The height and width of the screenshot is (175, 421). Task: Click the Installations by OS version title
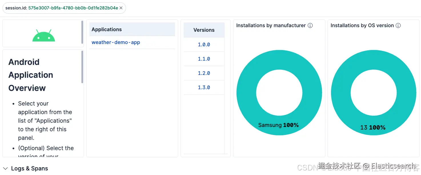point(362,25)
